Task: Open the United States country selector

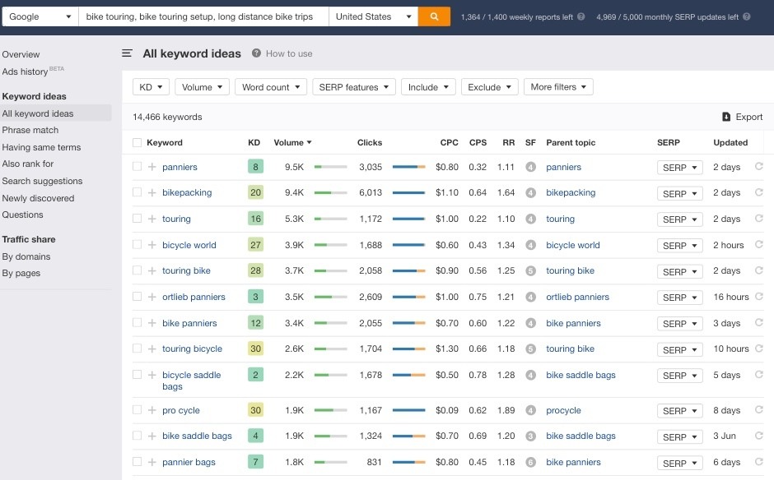Action: [x=374, y=16]
